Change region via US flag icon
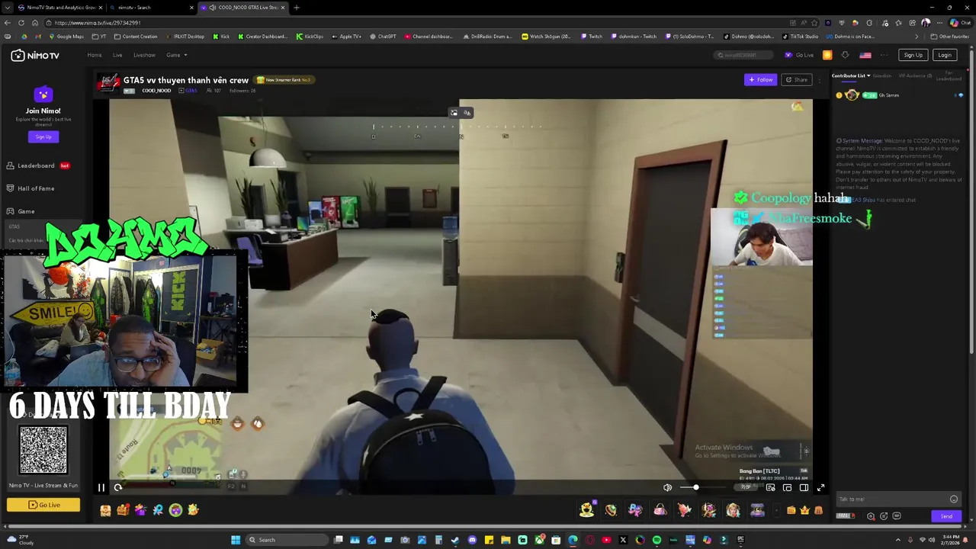976x549 pixels. (x=865, y=55)
